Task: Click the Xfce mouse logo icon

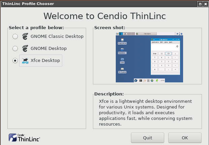Action: pos(25,61)
